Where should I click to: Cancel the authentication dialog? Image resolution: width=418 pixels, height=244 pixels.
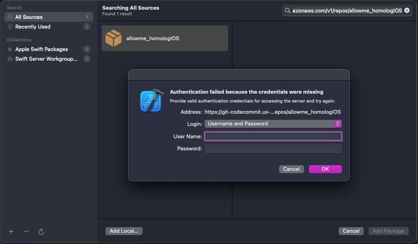pyautogui.click(x=292, y=169)
